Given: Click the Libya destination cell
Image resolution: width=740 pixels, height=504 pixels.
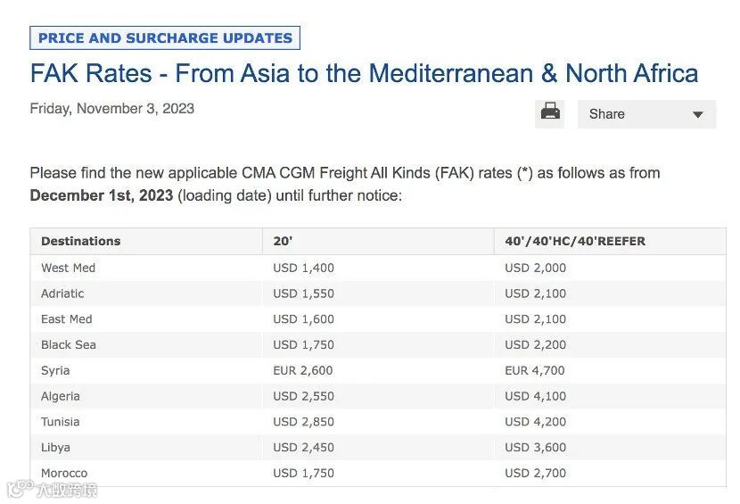Looking at the screenshot, I should pos(55,447).
